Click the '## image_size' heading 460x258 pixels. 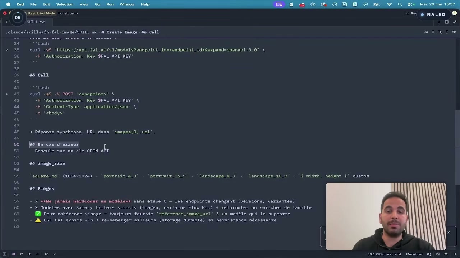(47, 163)
